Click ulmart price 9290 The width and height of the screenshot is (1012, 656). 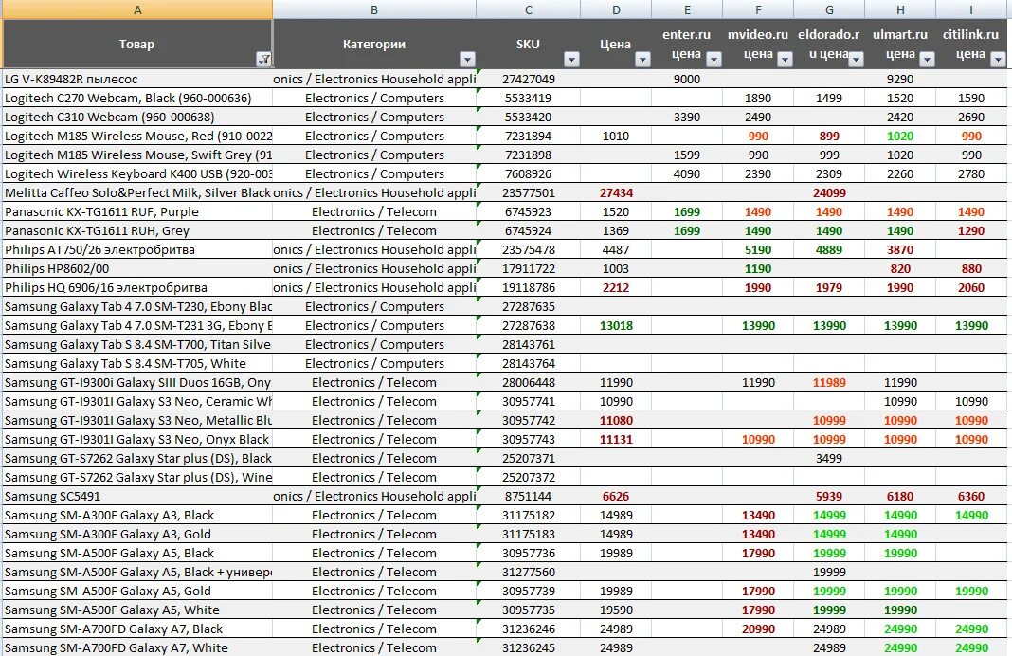(900, 80)
